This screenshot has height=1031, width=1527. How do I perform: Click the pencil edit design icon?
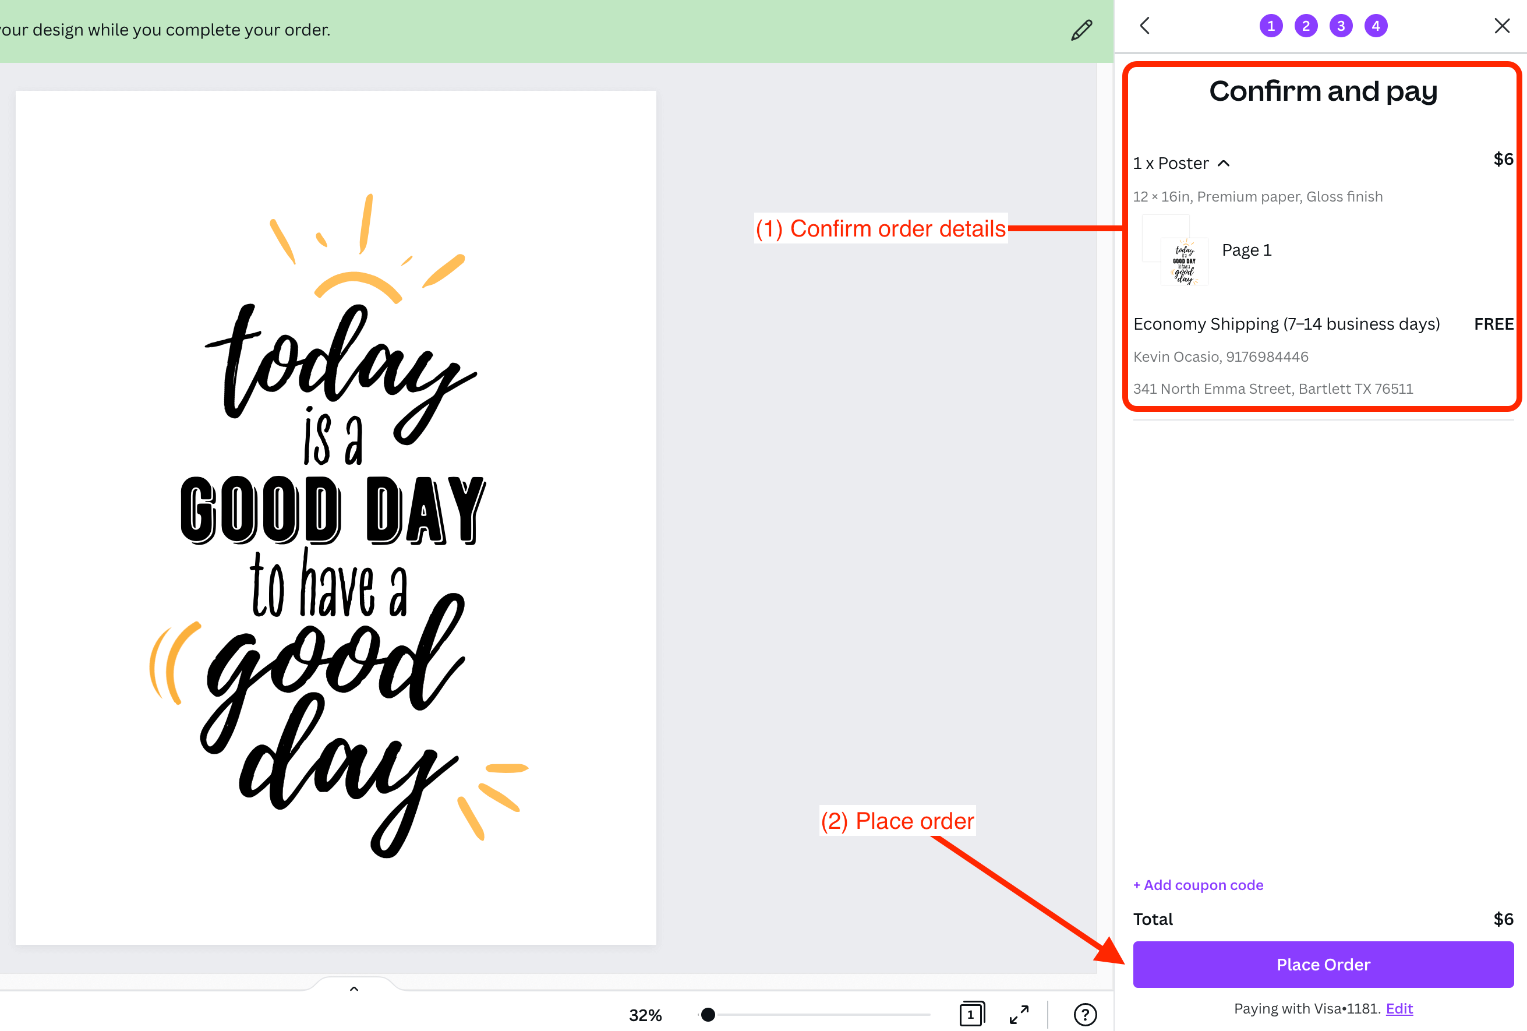(1081, 30)
